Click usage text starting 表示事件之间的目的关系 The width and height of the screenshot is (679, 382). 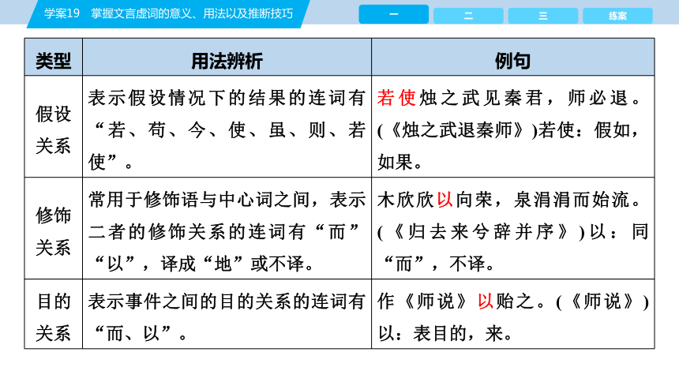point(227,317)
